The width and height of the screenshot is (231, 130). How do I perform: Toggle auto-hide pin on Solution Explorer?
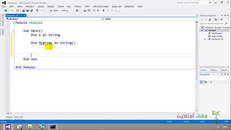[225, 16]
